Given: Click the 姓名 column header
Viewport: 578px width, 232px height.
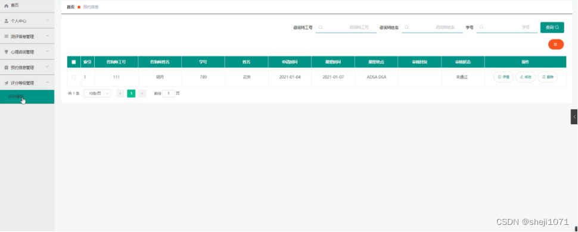Looking at the screenshot, I should tap(246, 62).
